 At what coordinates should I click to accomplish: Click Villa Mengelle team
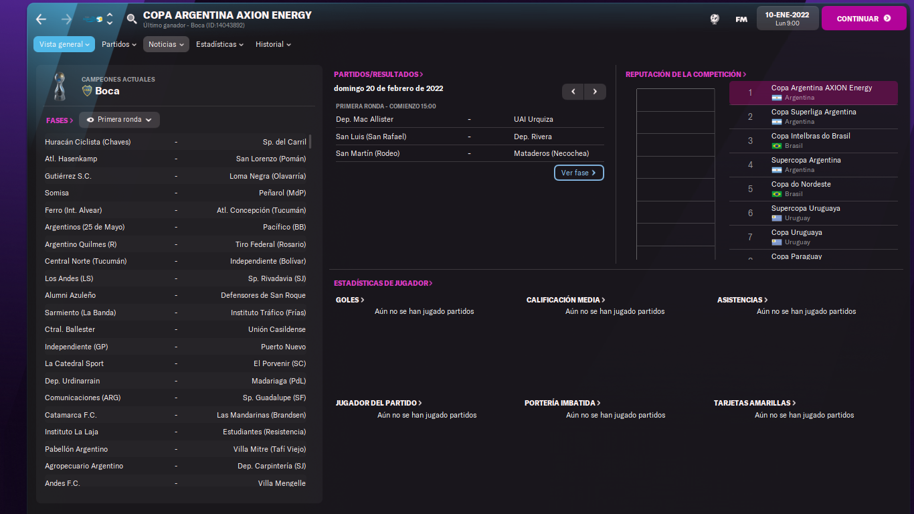(x=282, y=483)
